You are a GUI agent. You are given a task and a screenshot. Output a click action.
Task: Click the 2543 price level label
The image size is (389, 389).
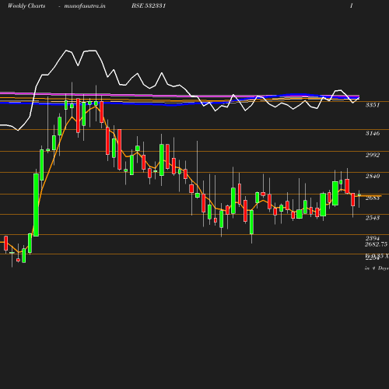point(373,218)
